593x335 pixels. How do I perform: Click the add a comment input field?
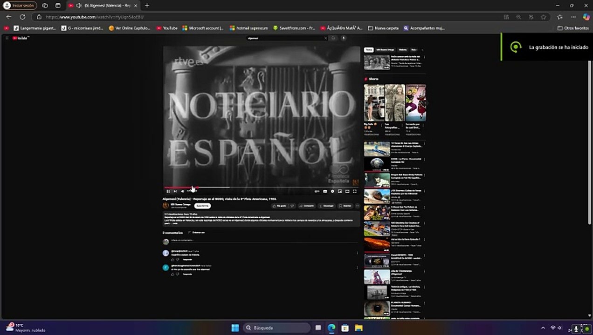[263, 241]
